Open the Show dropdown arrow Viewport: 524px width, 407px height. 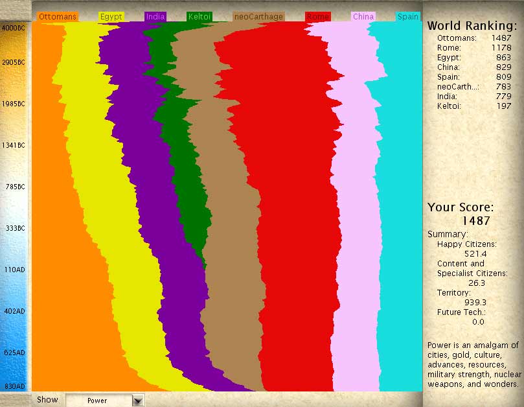138,401
